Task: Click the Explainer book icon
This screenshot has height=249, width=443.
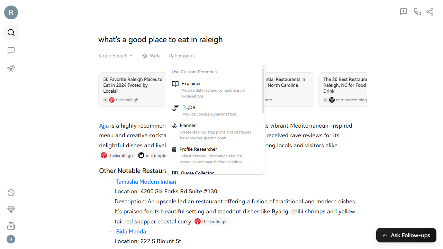Action: click(175, 84)
